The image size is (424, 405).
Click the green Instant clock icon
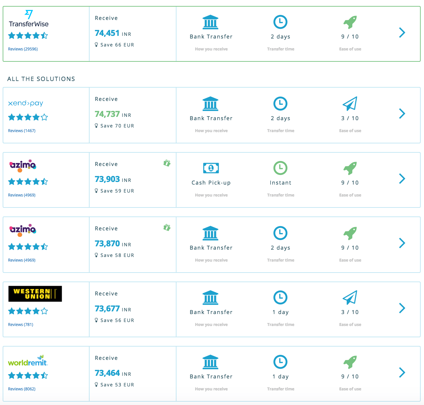[280, 168]
